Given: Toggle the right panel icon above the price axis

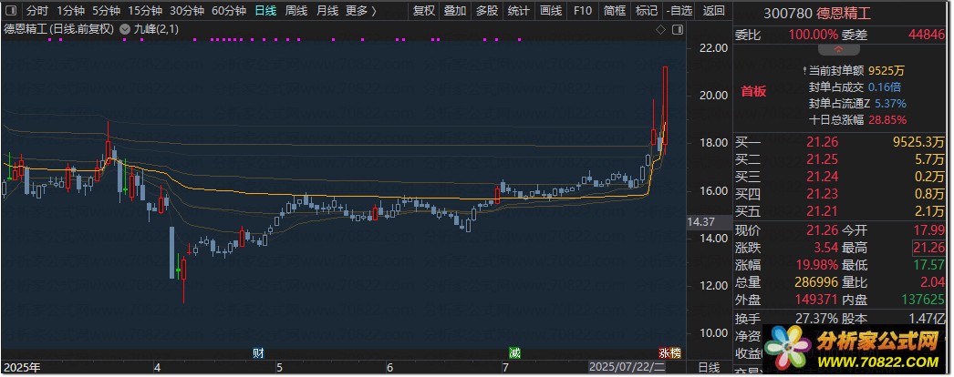Looking at the screenshot, I should click(678, 29).
